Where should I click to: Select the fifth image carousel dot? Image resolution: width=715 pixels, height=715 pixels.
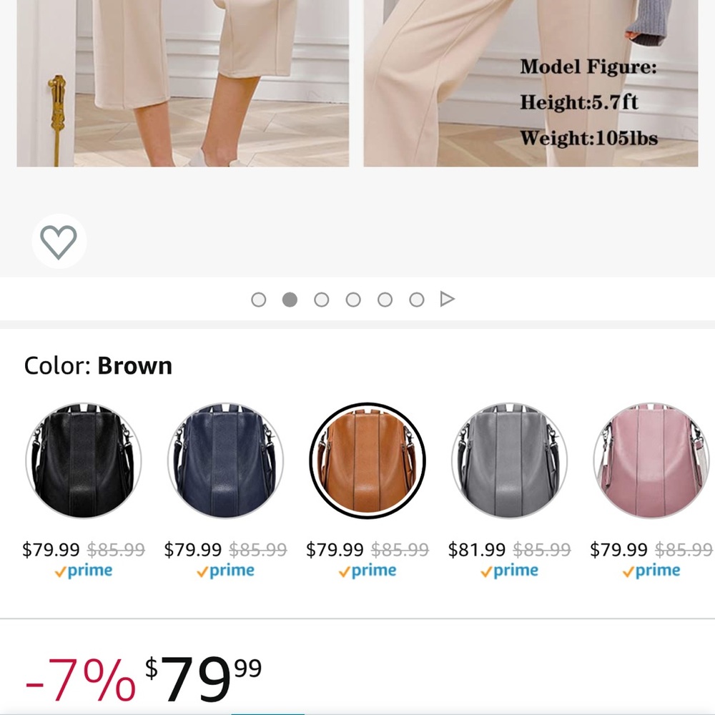(385, 300)
